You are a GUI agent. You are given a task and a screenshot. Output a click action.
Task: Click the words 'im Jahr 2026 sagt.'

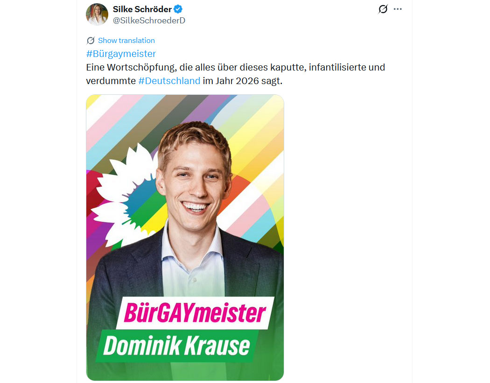pos(243,80)
